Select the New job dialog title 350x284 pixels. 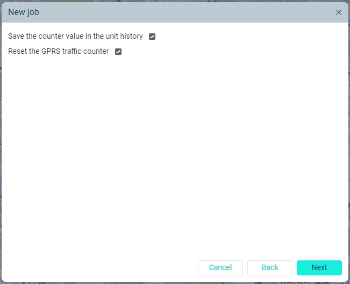[24, 12]
